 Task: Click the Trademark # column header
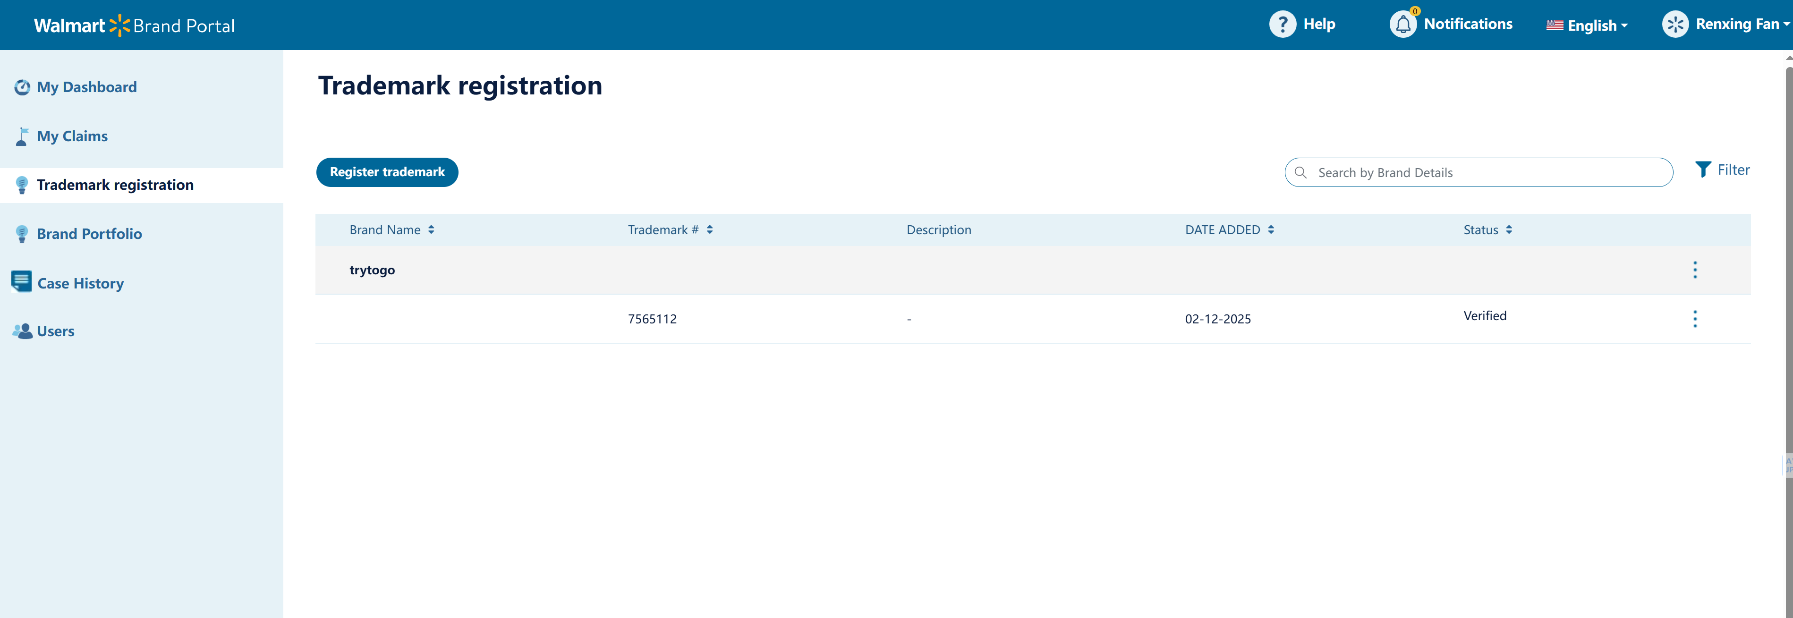663,229
